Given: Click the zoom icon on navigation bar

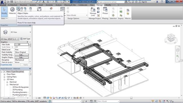Looking at the screenshot, I should pyautogui.click(x=178, y=56).
